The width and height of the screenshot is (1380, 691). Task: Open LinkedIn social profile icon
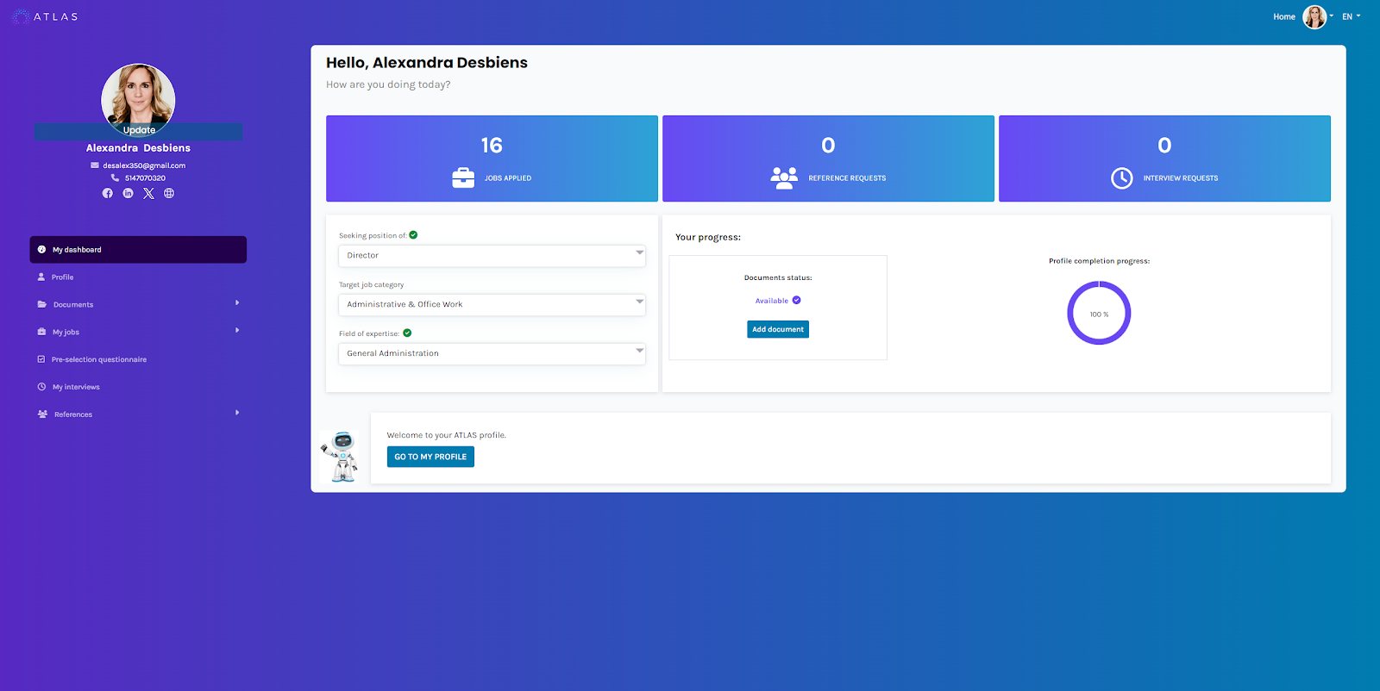[x=128, y=193]
